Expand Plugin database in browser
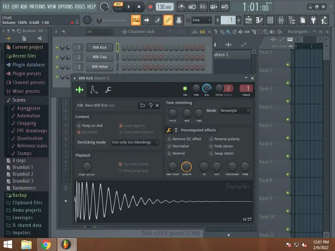The width and height of the screenshot is (335, 251). (28, 65)
